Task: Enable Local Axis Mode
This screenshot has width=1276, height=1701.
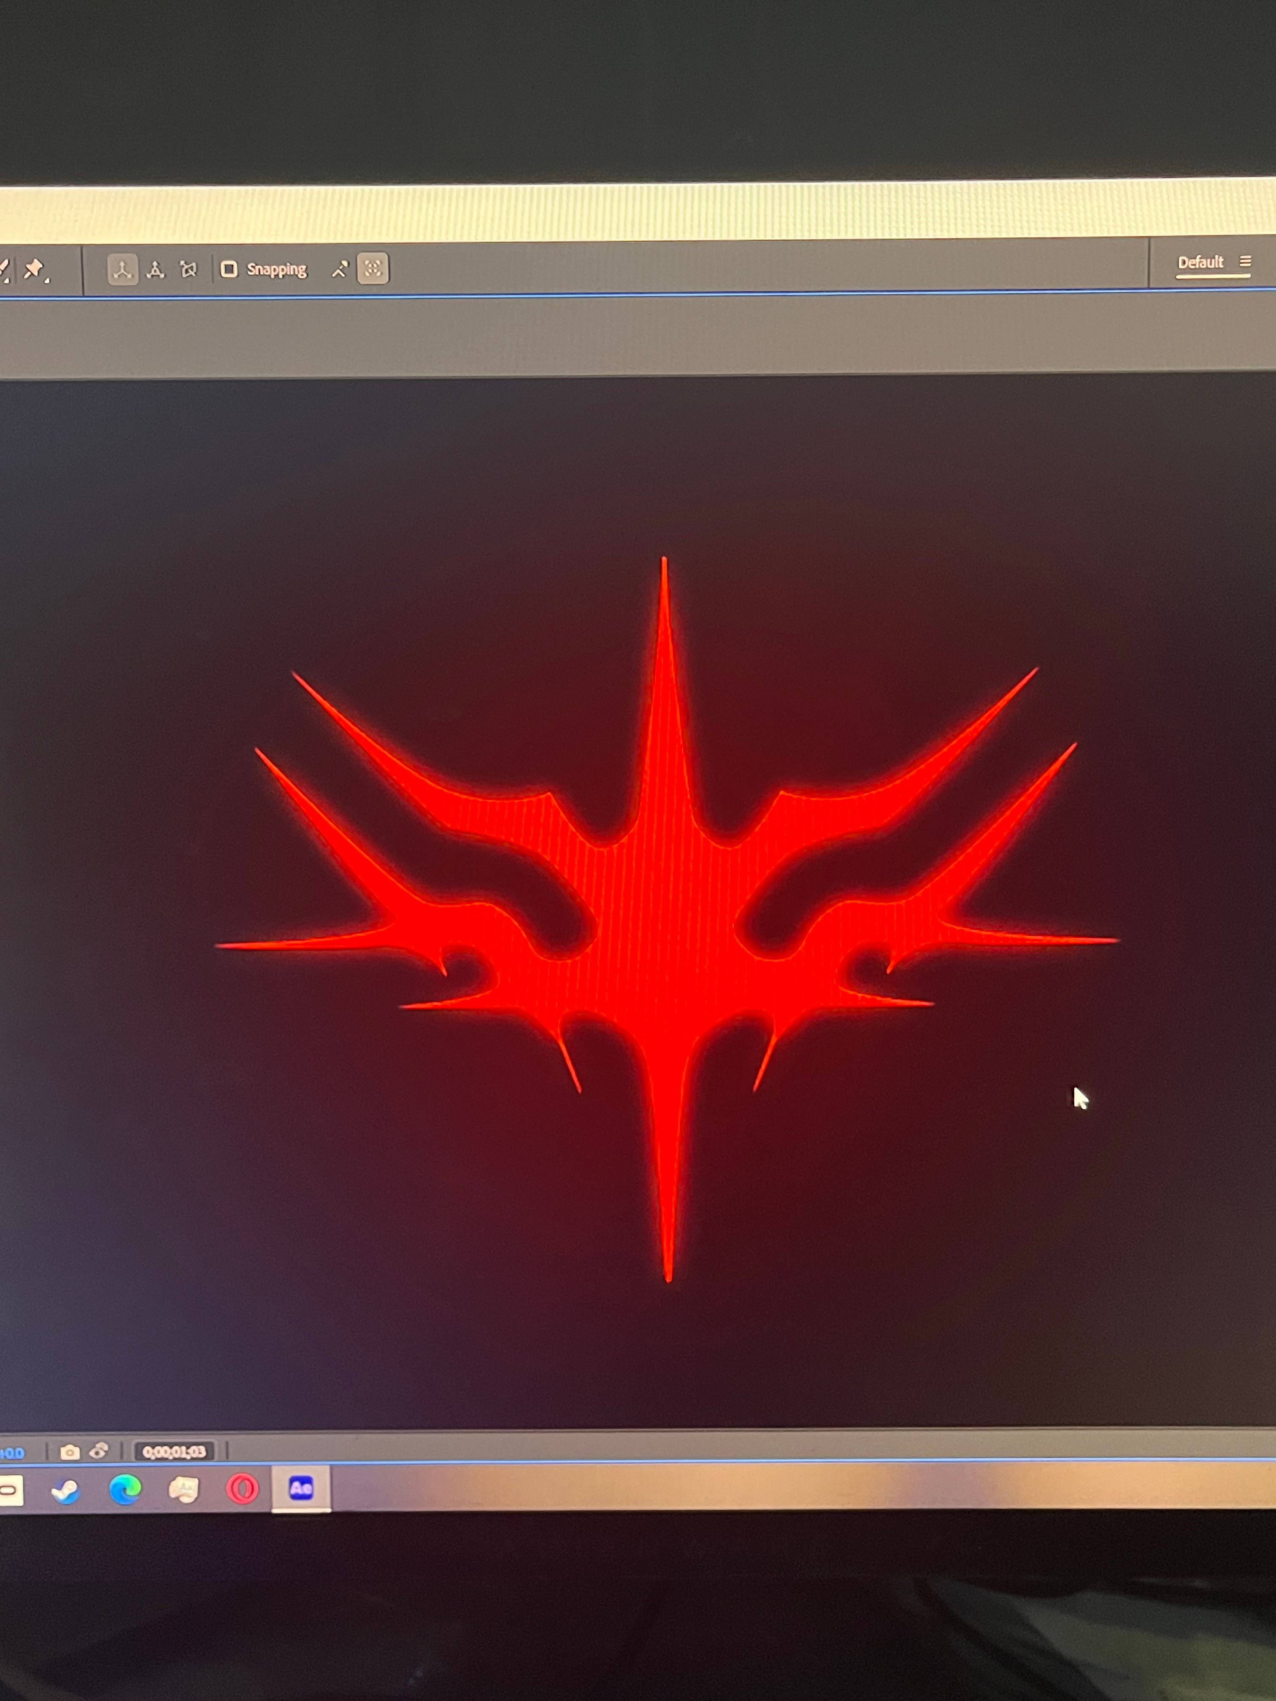Action: click(x=122, y=269)
